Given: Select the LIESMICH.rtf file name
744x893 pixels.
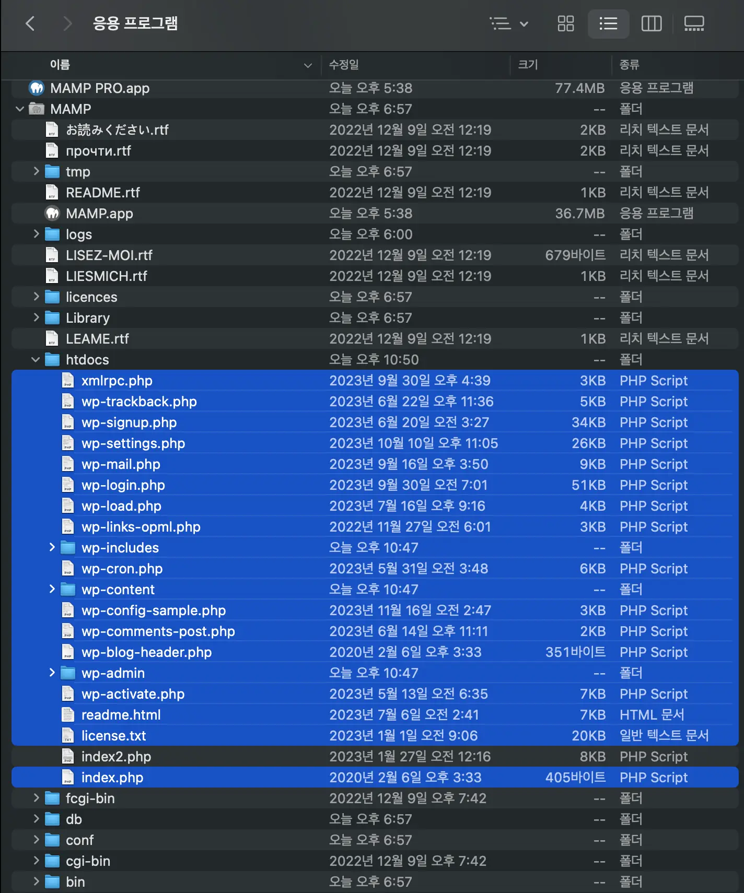Looking at the screenshot, I should click(107, 276).
